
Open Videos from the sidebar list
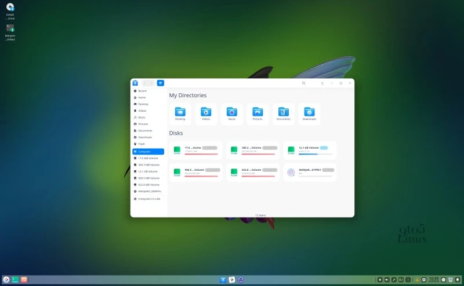[148, 111]
